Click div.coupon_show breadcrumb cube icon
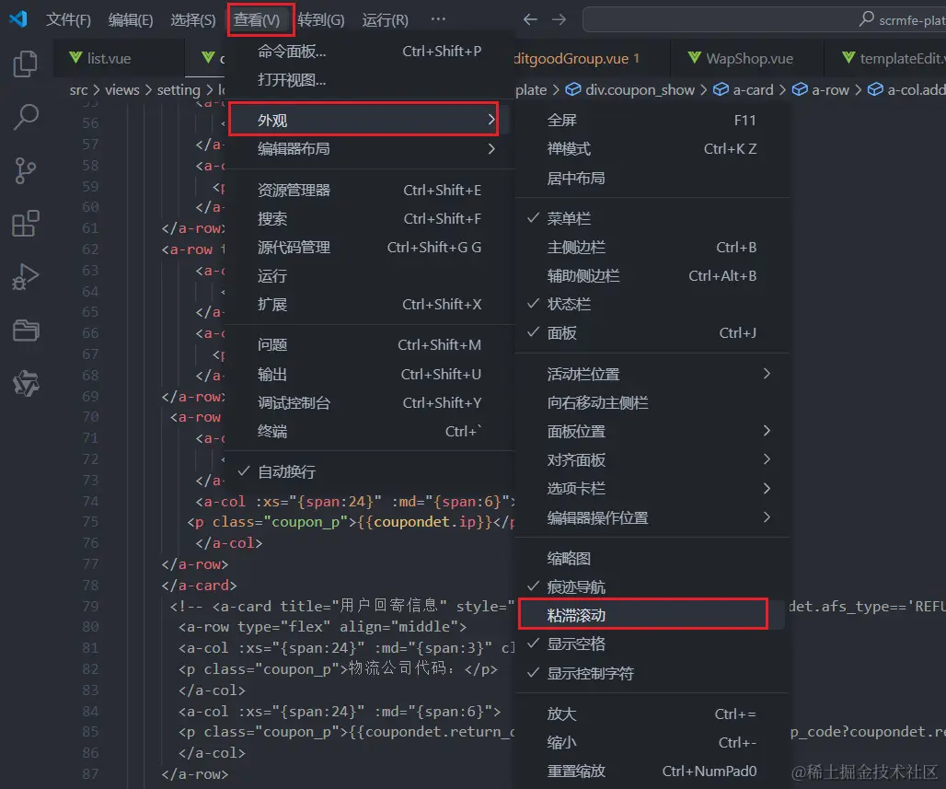This screenshot has height=789, width=946. (573, 89)
